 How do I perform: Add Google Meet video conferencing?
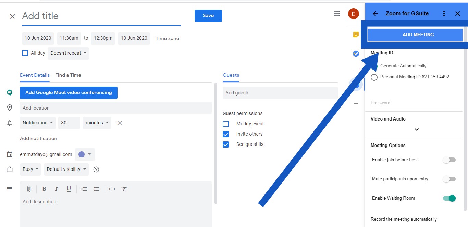[x=69, y=93]
